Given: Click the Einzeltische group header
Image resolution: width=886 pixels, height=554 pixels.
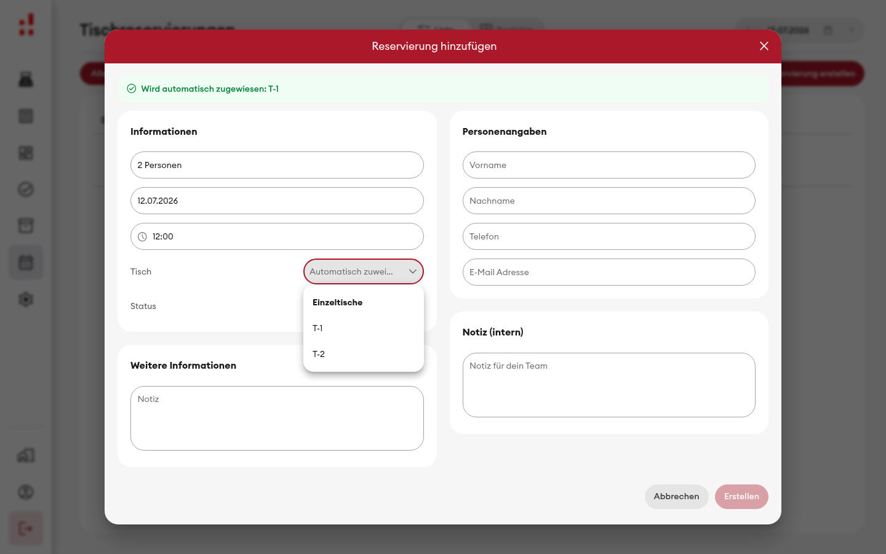Looking at the screenshot, I should 337,302.
